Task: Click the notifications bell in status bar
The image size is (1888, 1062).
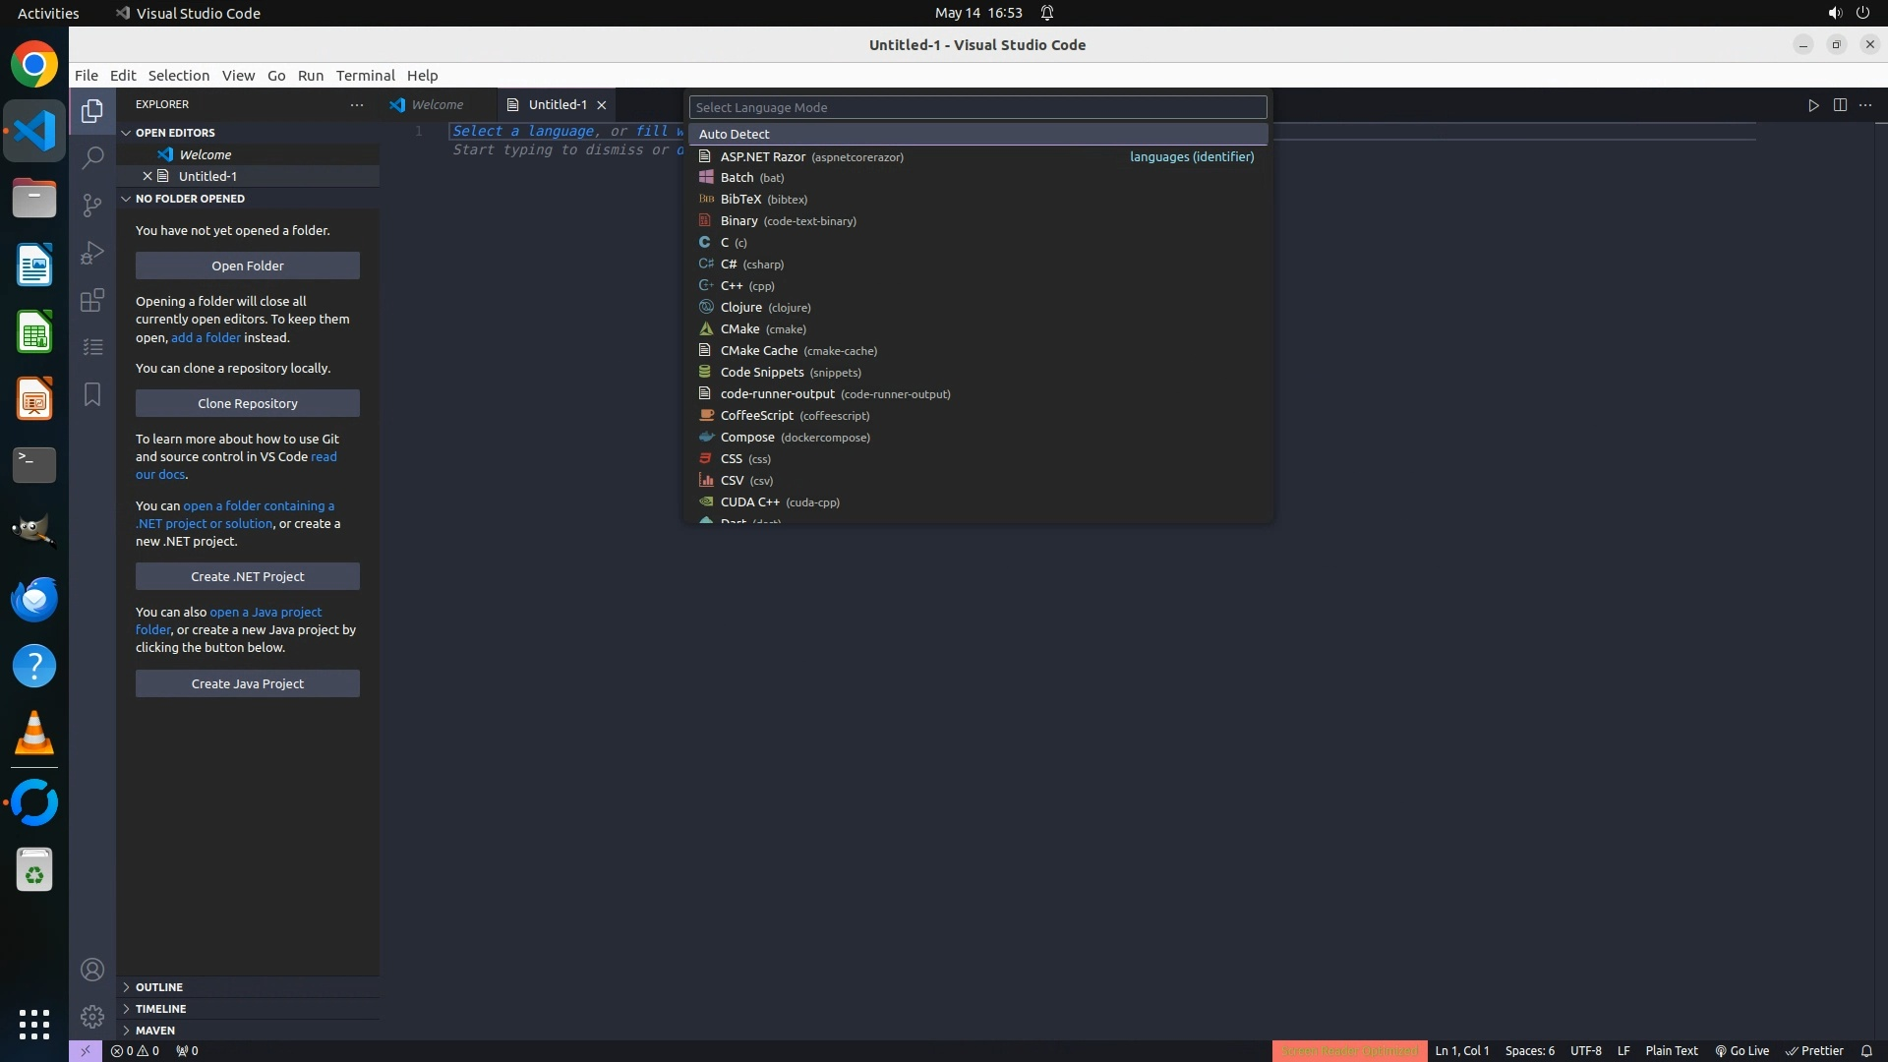Action: click(1865, 1050)
